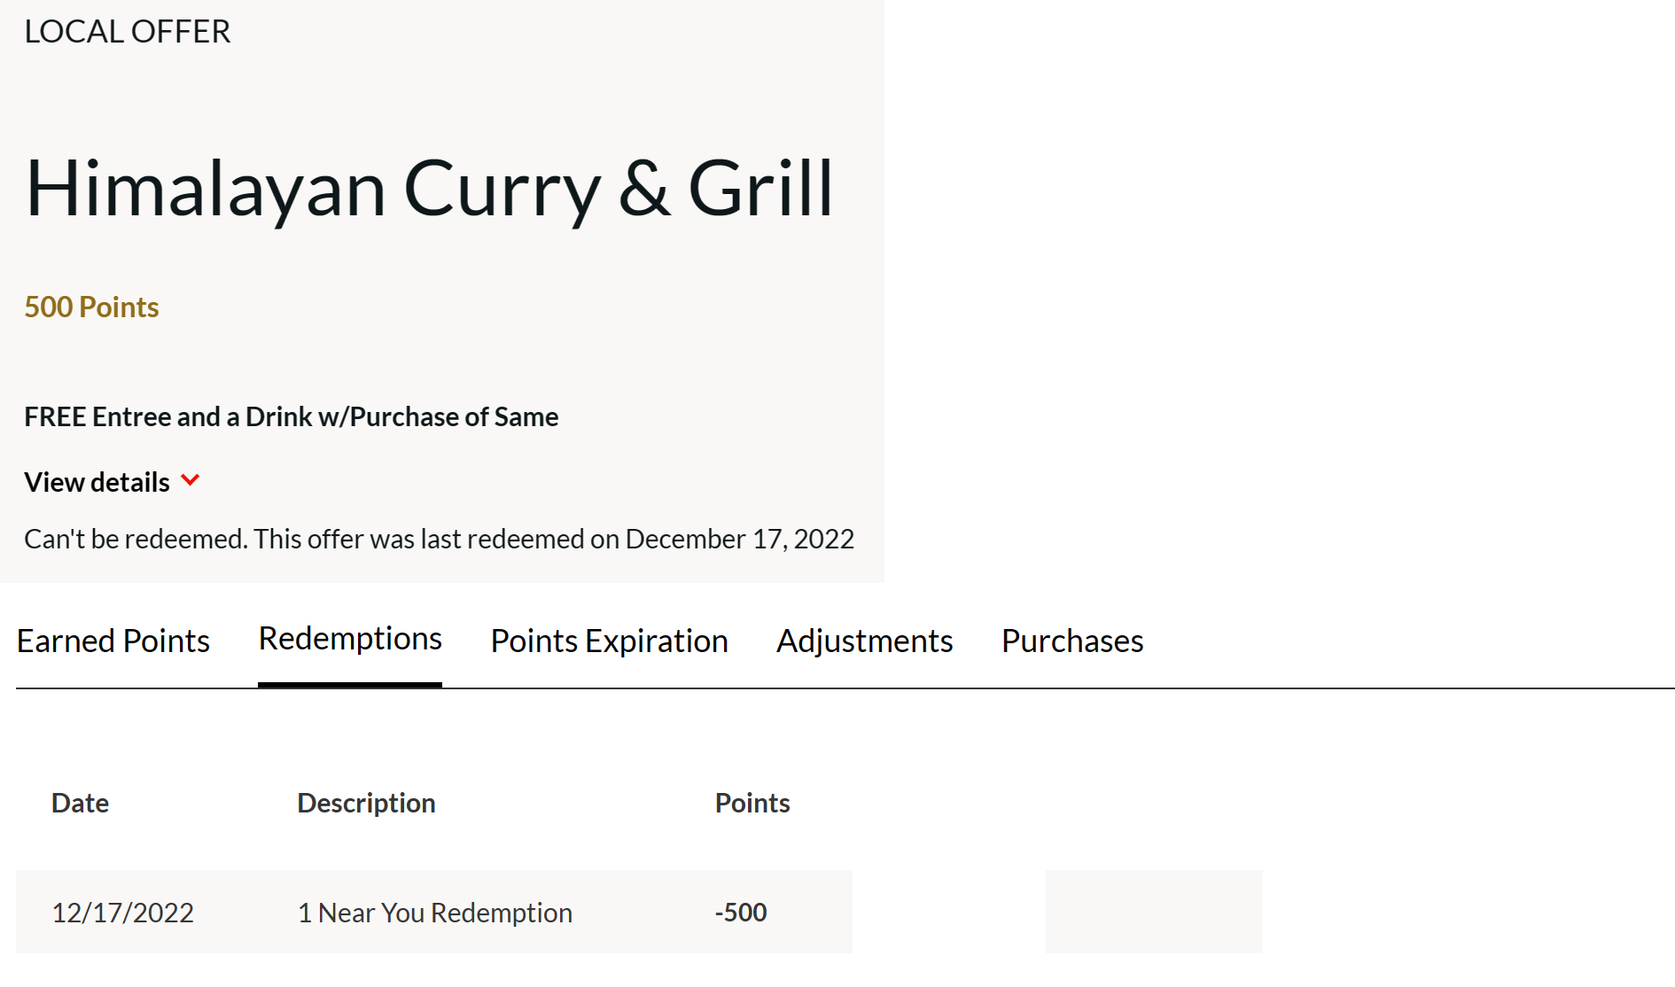Select the Redemptions tab
This screenshot has width=1675, height=987.
[x=350, y=639]
